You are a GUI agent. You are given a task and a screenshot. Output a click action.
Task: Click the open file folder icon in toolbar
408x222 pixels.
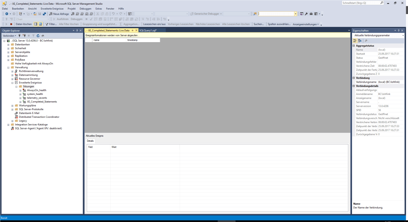(35, 14)
